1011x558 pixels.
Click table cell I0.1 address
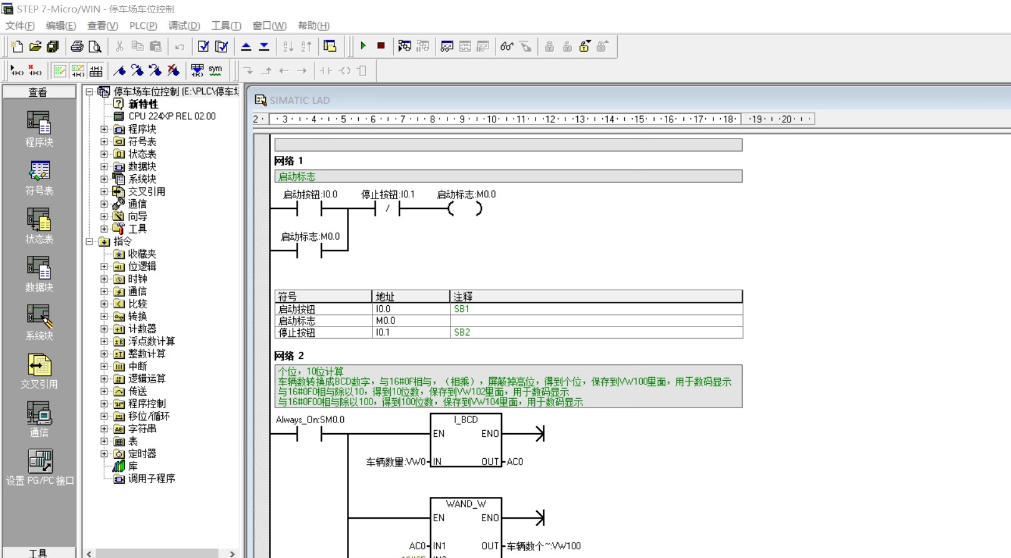411,333
